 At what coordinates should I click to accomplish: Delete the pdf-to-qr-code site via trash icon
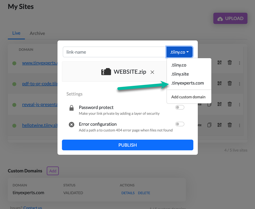point(229,83)
